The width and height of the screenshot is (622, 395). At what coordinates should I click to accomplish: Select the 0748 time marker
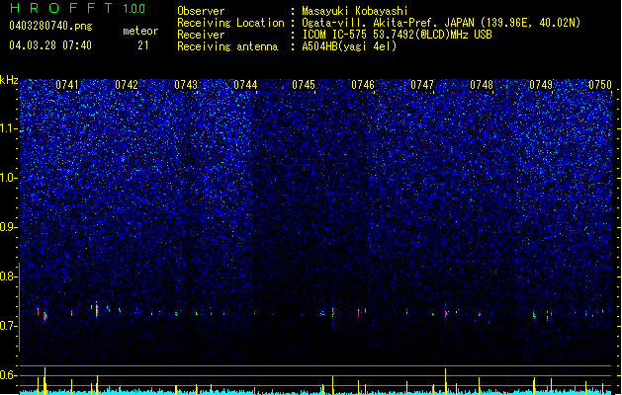point(482,85)
